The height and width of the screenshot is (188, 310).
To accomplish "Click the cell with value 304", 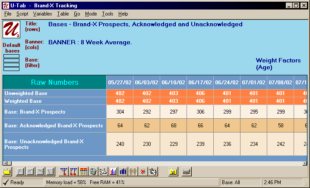I will 120,112.
